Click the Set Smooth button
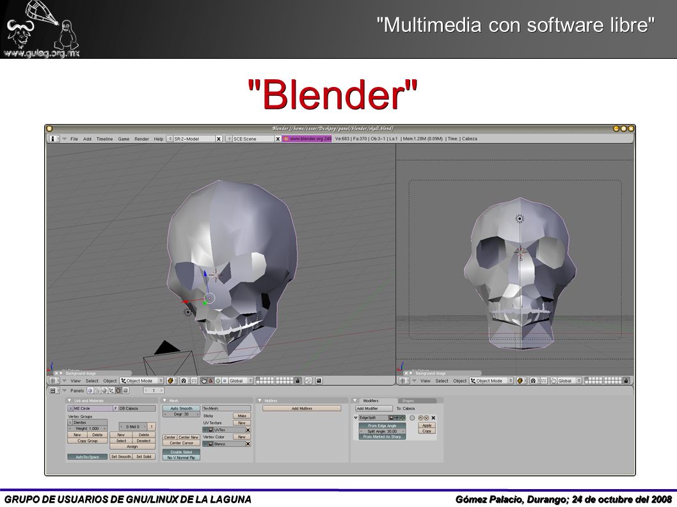The height and width of the screenshot is (507, 677). (121, 456)
